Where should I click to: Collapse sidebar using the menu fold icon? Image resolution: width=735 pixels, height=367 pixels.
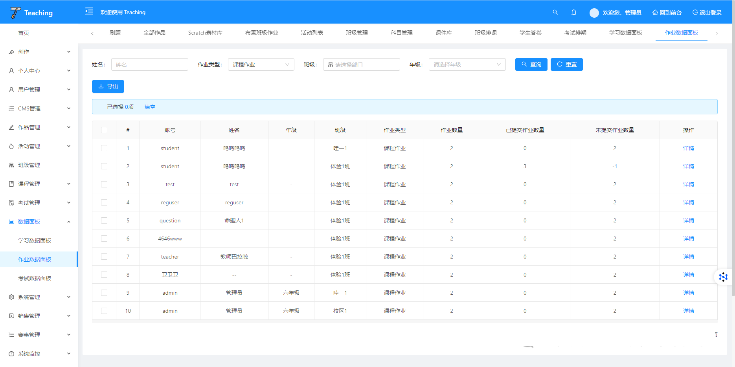pyautogui.click(x=89, y=11)
